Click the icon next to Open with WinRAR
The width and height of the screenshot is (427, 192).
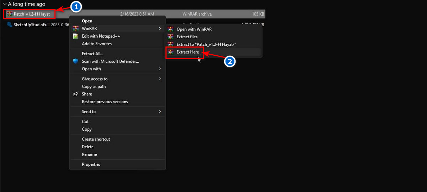[x=170, y=29]
